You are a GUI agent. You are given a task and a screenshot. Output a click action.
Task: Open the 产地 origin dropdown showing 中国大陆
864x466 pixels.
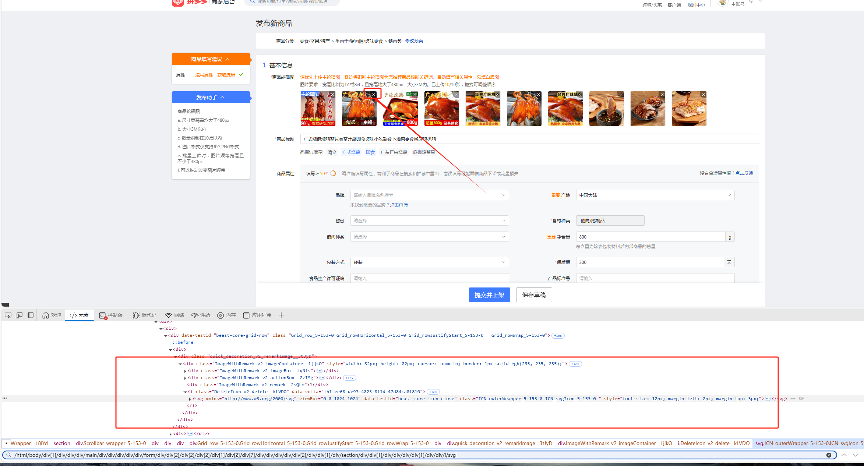tap(655, 195)
